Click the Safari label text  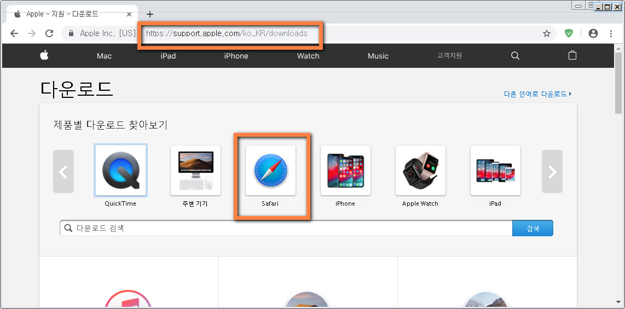tap(270, 203)
